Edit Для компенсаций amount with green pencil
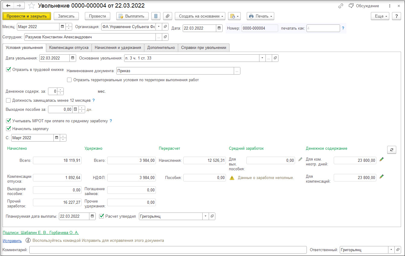 point(382,177)
